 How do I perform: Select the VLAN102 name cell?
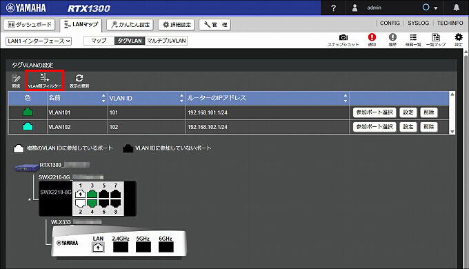coord(77,127)
